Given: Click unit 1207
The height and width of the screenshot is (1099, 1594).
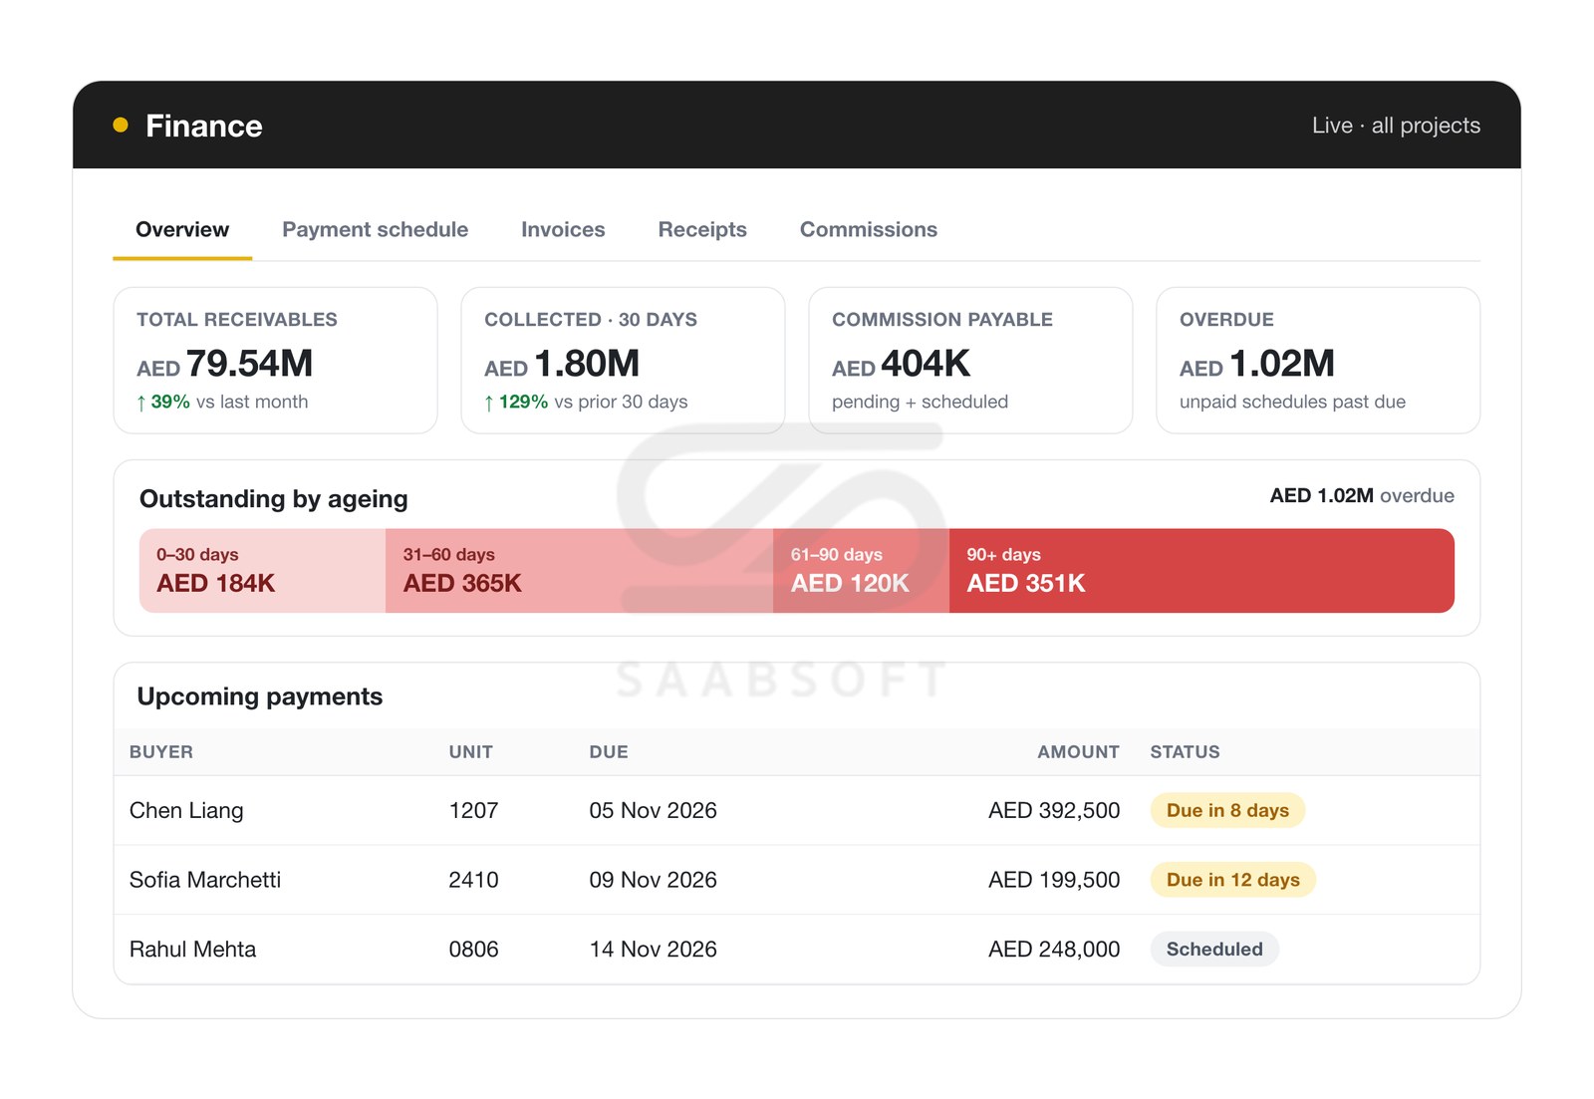Looking at the screenshot, I should (x=473, y=810).
